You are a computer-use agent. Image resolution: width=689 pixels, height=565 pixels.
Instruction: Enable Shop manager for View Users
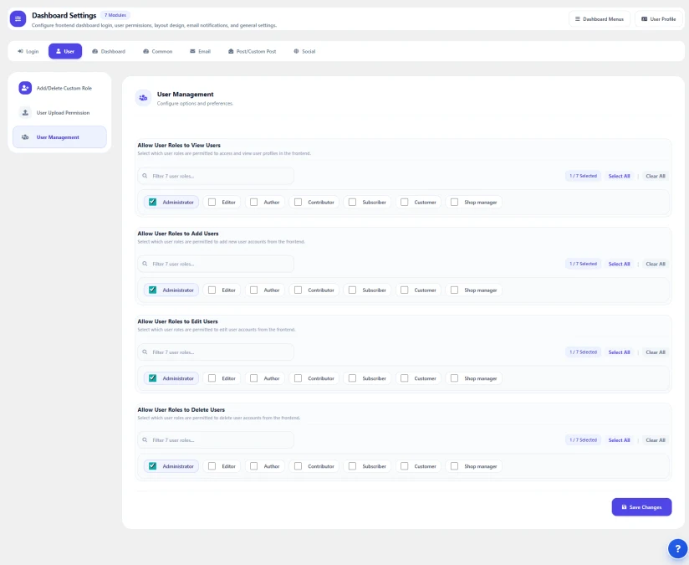454,202
